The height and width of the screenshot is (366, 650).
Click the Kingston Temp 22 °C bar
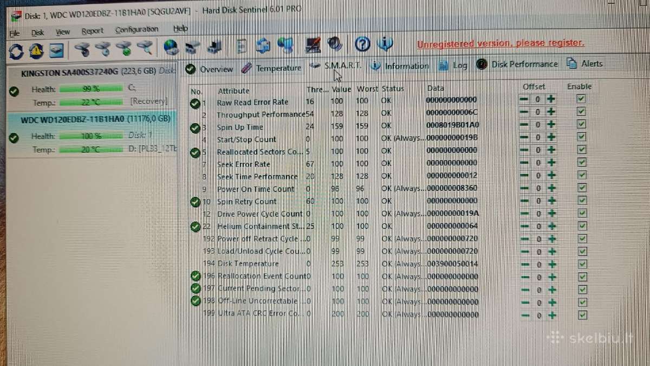coord(92,102)
